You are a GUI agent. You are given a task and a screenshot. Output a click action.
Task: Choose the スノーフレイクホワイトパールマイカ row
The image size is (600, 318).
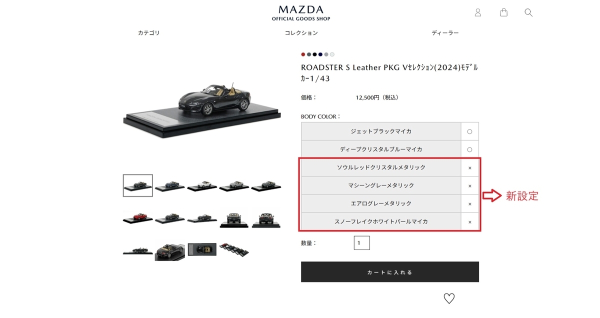coord(390,221)
